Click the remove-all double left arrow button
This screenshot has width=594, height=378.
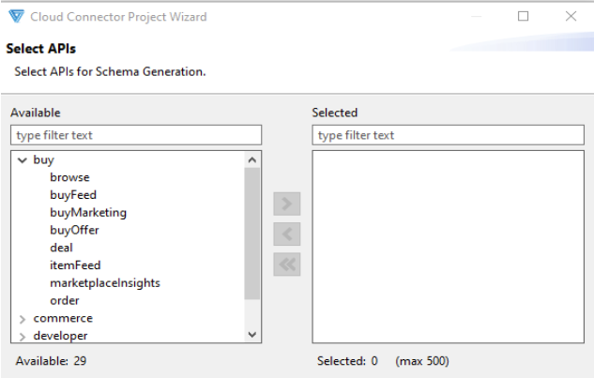287,265
